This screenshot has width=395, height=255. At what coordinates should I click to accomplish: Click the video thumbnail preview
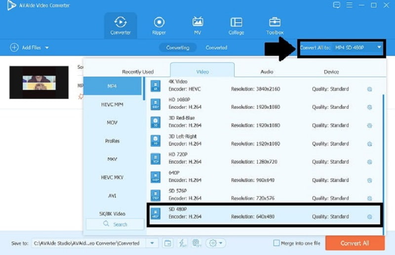[39, 83]
